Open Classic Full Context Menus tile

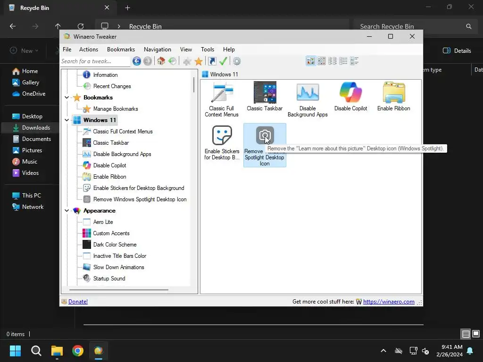222,99
